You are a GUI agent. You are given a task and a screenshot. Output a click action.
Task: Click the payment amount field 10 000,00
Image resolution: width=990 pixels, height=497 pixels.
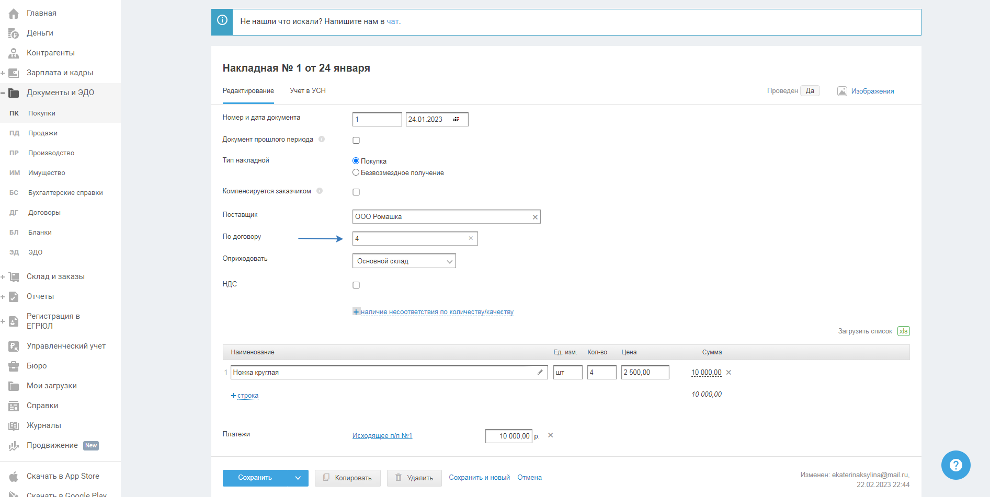(509, 436)
